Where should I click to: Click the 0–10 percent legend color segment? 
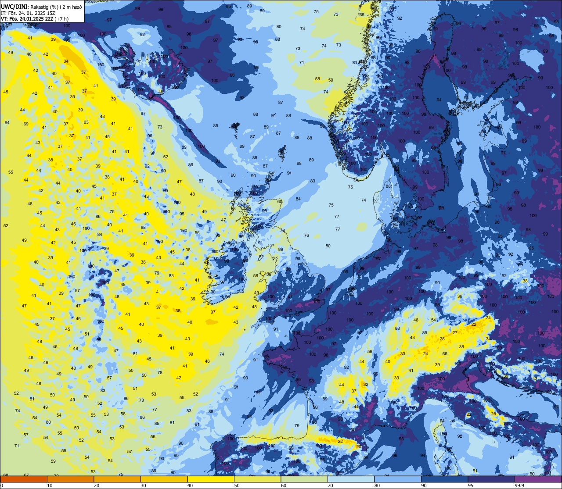pyautogui.click(x=23, y=479)
